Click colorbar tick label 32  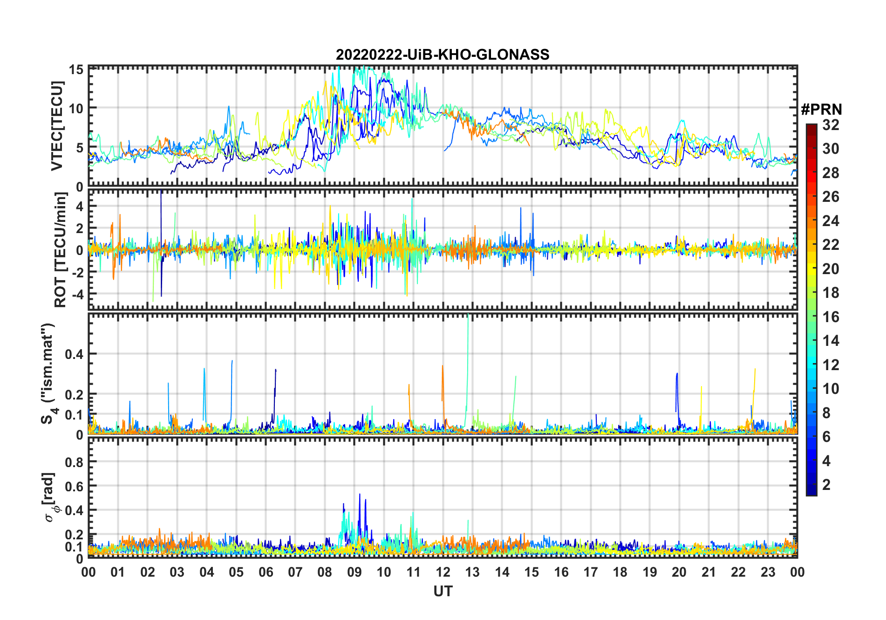tap(831, 125)
